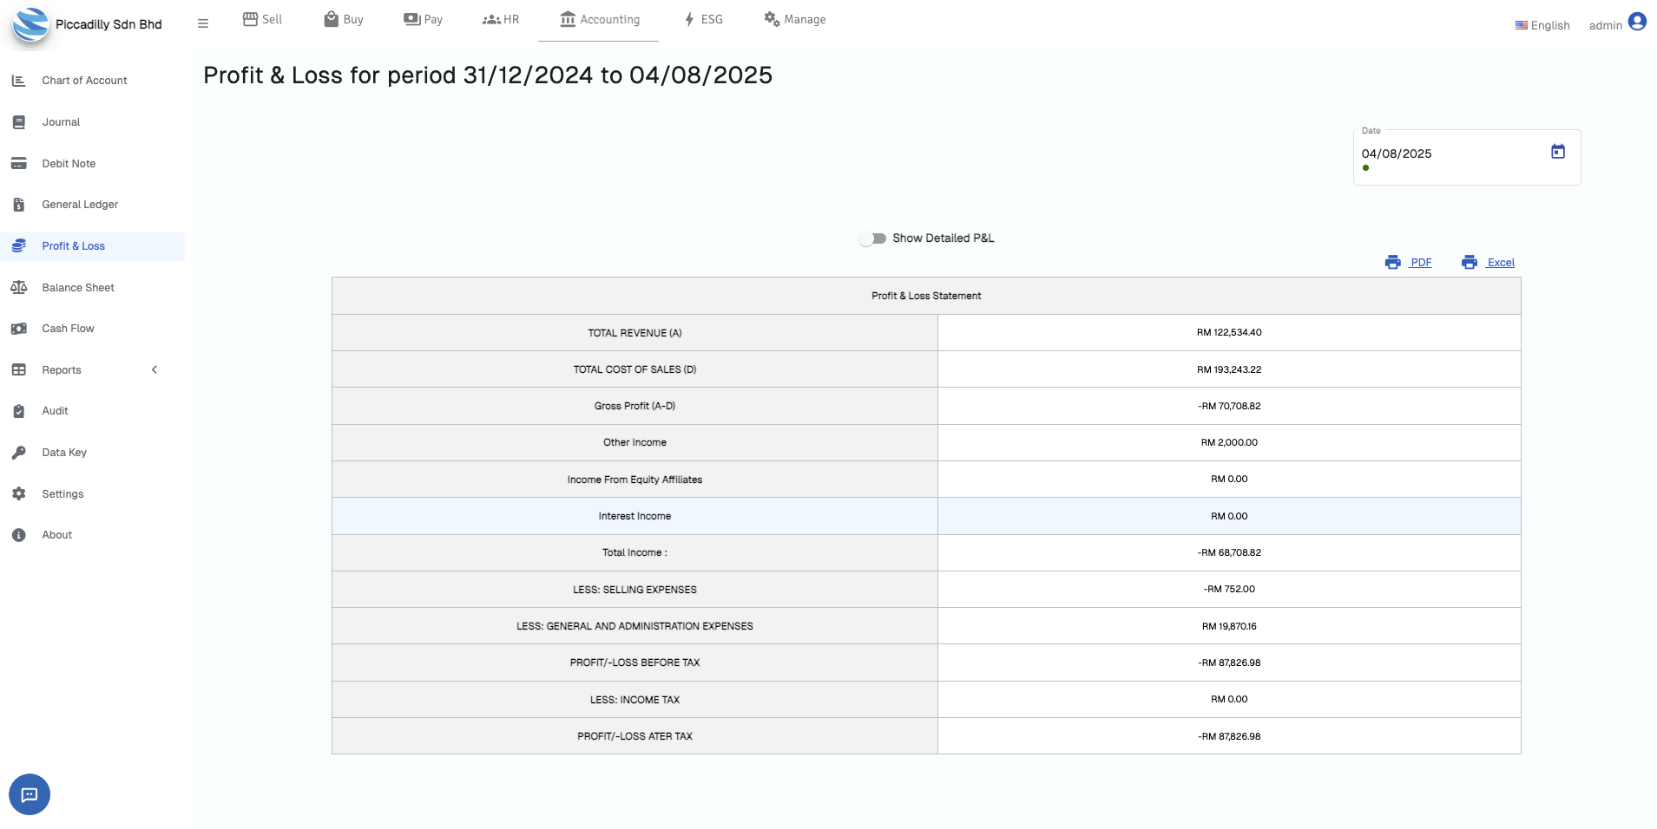
Task: Change language from English
Action: 1542,25
